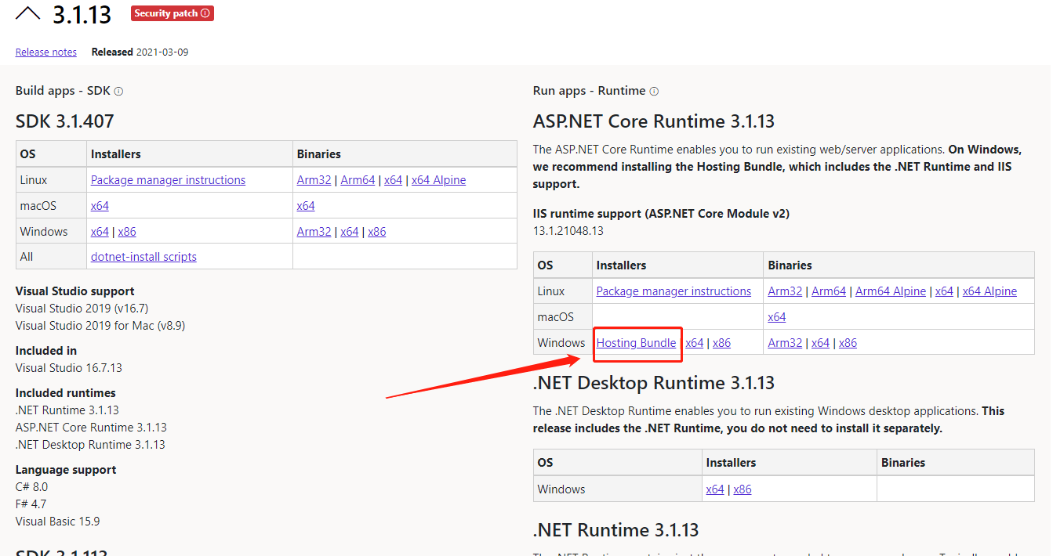
Task: Download Arm64 Alpine ASP.NET Core Runtime binary
Action: 890,291
